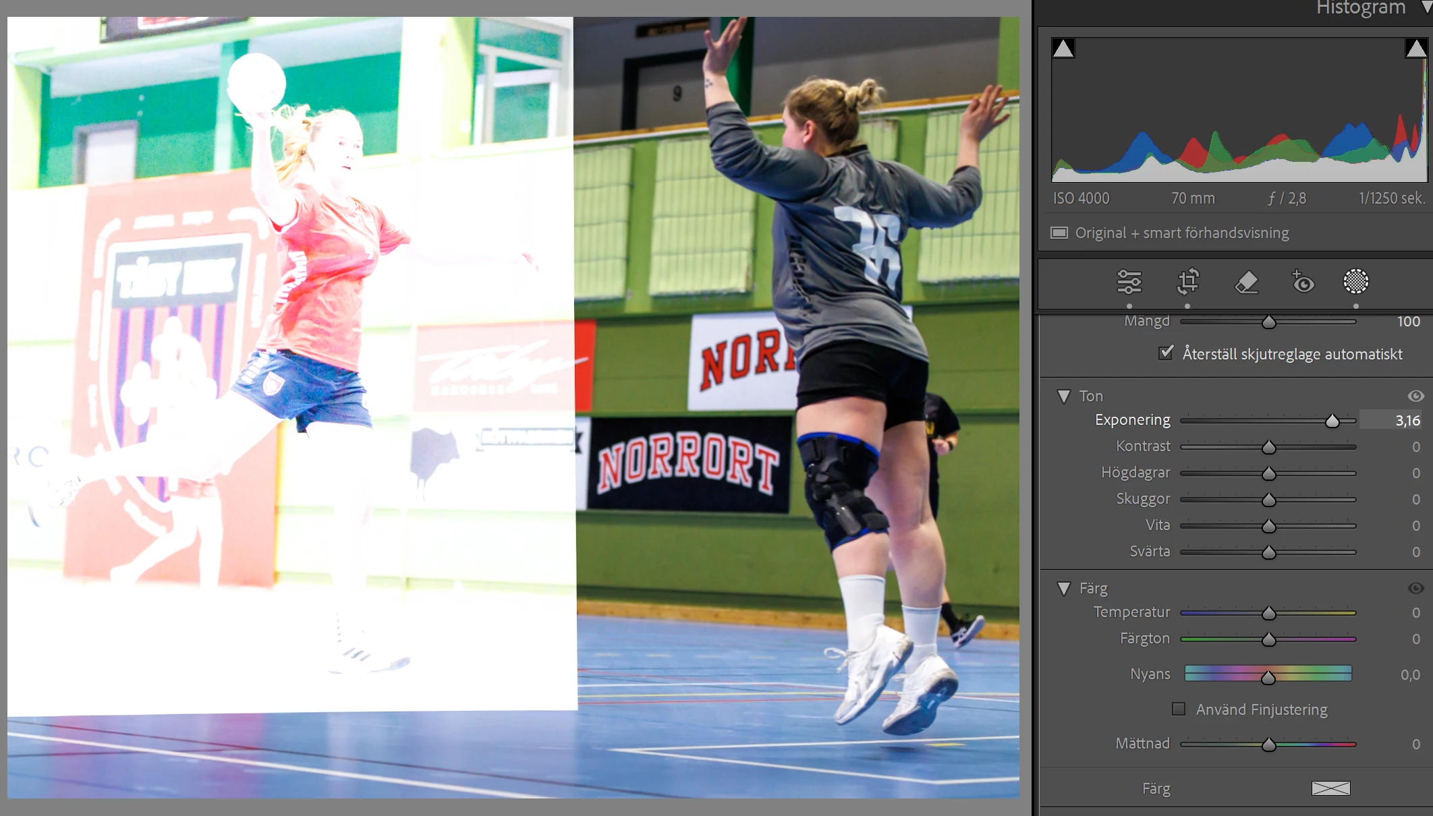
Task: Toggle highlight clipping indicator in histogram
Action: click(1415, 49)
